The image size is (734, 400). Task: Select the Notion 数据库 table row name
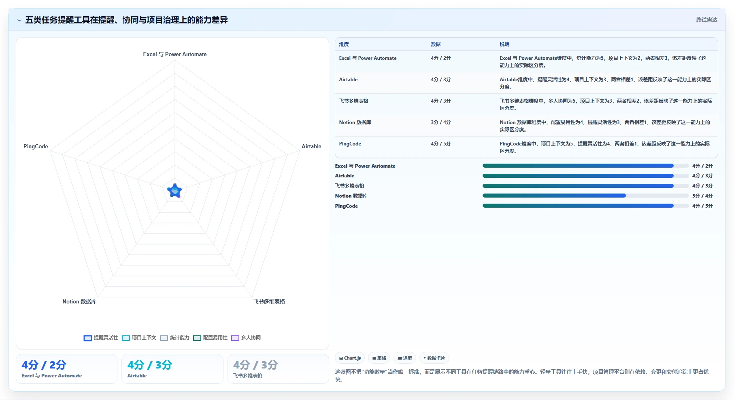click(x=355, y=122)
